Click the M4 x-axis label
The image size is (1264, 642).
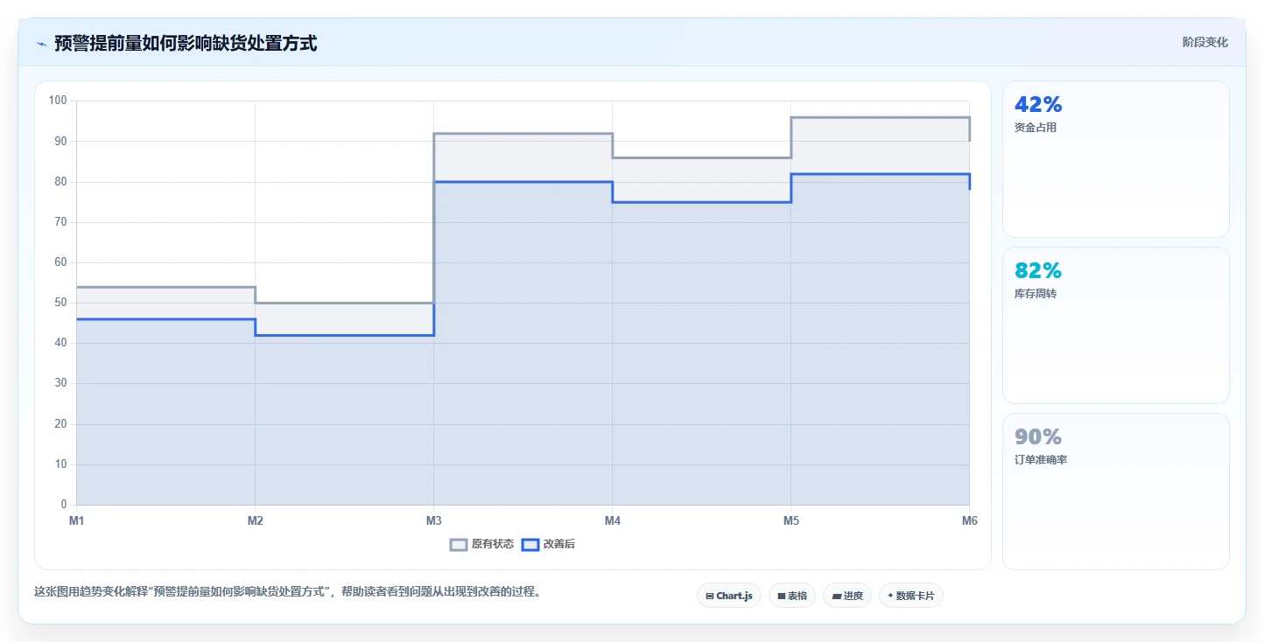pyautogui.click(x=613, y=520)
